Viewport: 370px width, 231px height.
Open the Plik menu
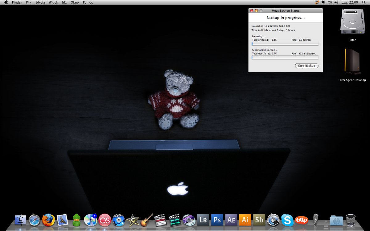29,2
